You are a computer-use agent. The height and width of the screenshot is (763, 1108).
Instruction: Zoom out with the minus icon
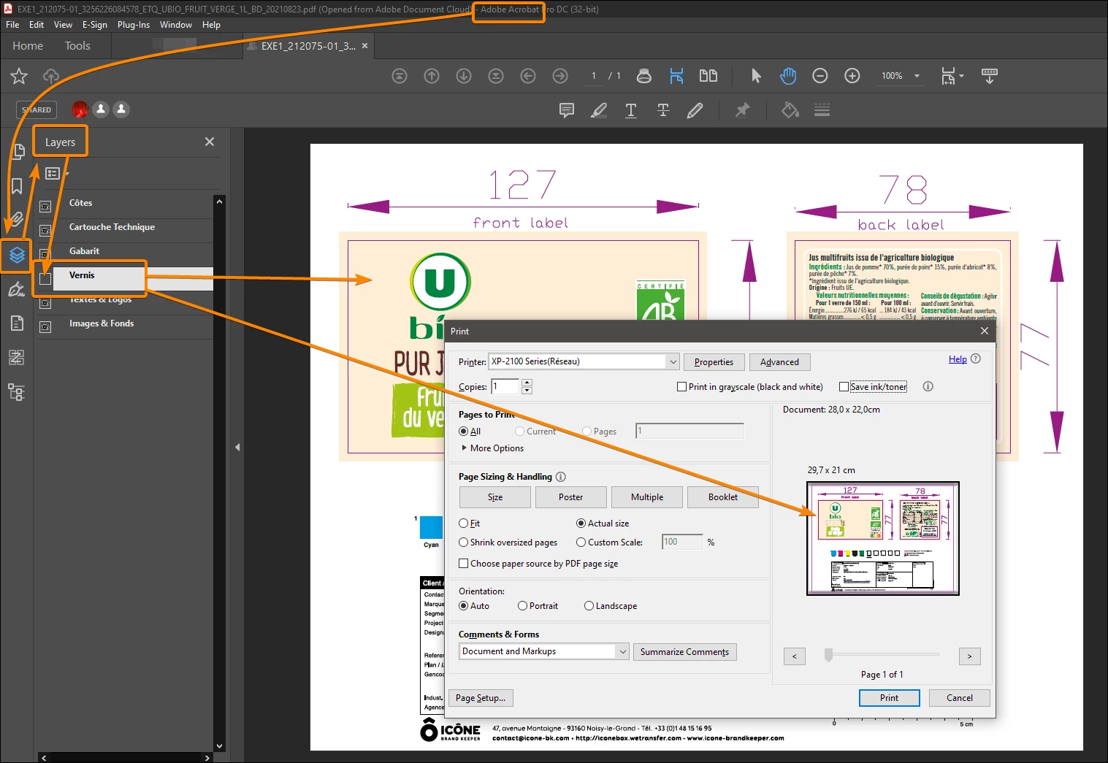tap(820, 76)
